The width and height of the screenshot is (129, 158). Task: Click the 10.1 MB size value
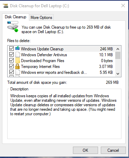[x=106, y=55]
